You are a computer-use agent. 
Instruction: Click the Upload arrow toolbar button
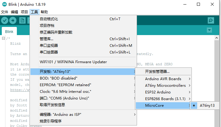pos(13,21)
